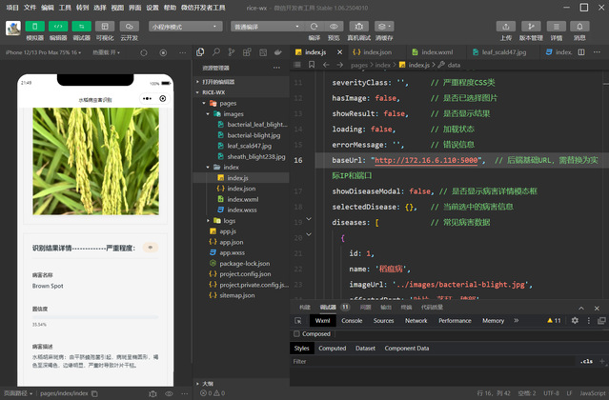The height and width of the screenshot is (400, 609).
Task: Click the 预览 preview icon
Action: (x=334, y=26)
